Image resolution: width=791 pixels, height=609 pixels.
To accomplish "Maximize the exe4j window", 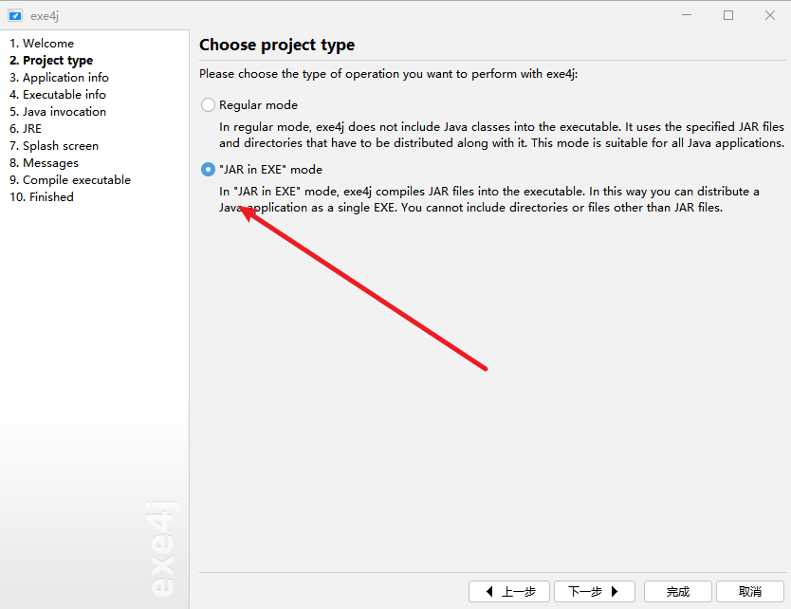I will click(728, 15).
